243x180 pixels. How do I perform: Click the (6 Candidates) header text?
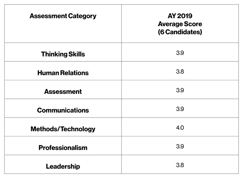point(180,32)
